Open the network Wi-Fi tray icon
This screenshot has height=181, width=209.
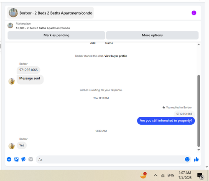point(163,176)
